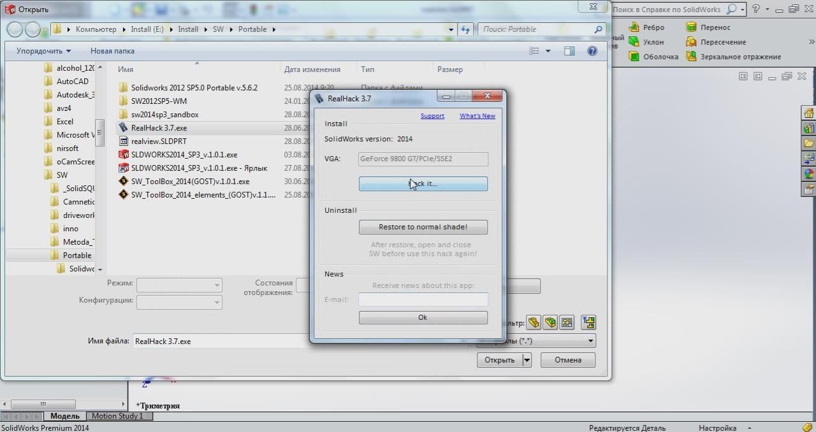Select the Пересечение (Intersect) feature icon
816x432 pixels.
[x=691, y=42]
